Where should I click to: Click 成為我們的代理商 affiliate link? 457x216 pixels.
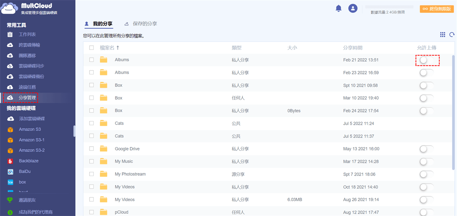tap(35, 212)
